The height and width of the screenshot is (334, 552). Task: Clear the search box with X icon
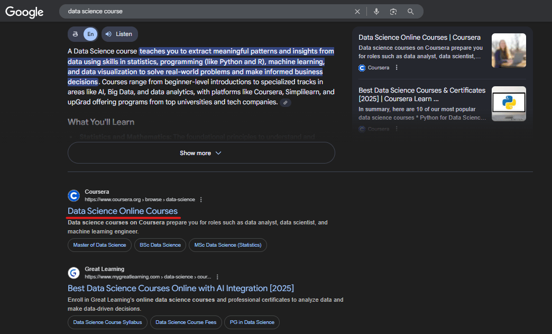(357, 12)
